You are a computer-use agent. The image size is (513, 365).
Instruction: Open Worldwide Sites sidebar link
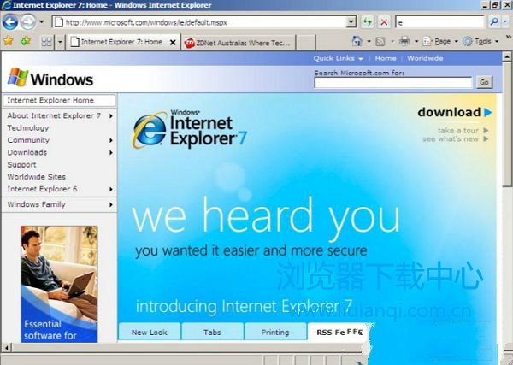[x=36, y=177]
